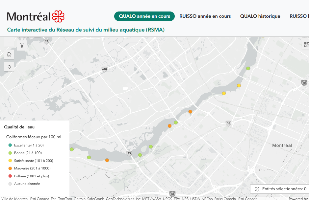The height and width of the screenshot is (200, 309).
Task: Click the Montréal rosette logo
Action: [58, 16]
